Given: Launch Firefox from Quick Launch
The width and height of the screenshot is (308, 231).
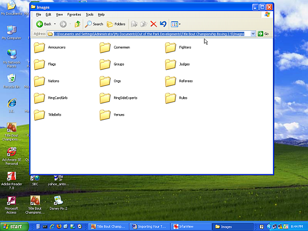Looking at the screenshot, I should 59,227.
